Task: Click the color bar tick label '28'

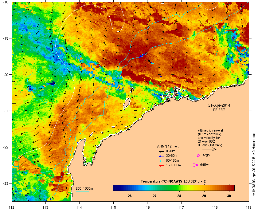Action: tap(179, 196)
